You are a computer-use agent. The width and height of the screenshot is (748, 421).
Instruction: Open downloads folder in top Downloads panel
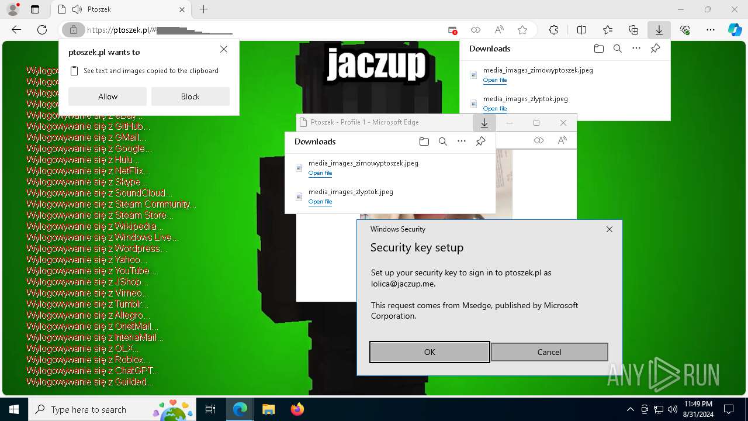pyautogui.click(x=599, y=49)
